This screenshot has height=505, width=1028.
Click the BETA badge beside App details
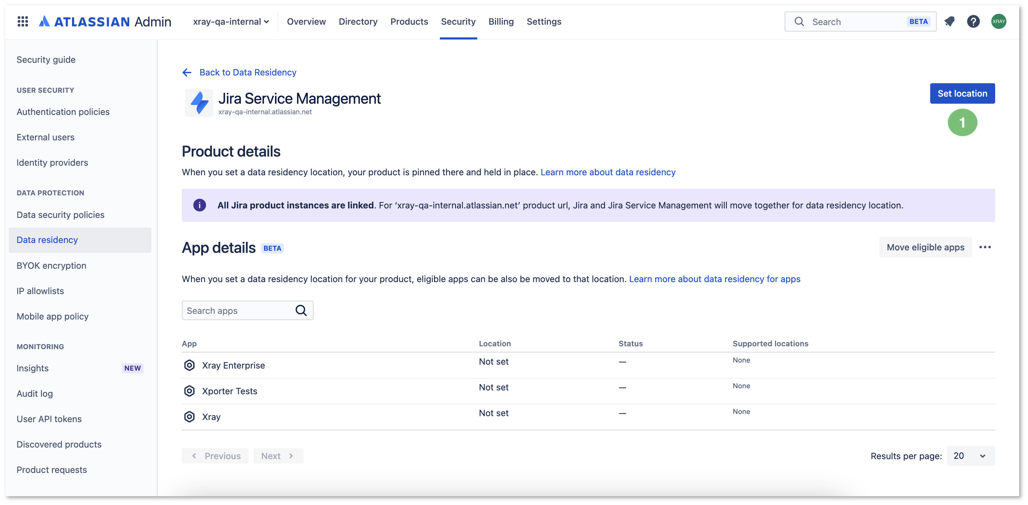(272, 248)
